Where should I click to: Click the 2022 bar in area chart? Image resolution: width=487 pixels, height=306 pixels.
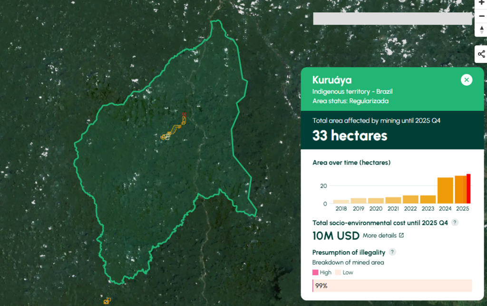[410, 199]
